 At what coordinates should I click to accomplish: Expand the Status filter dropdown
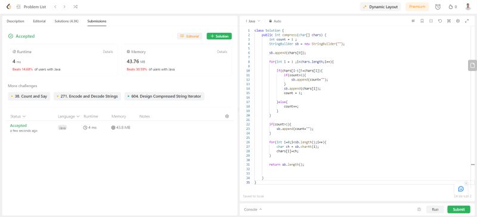coord(18,116)
